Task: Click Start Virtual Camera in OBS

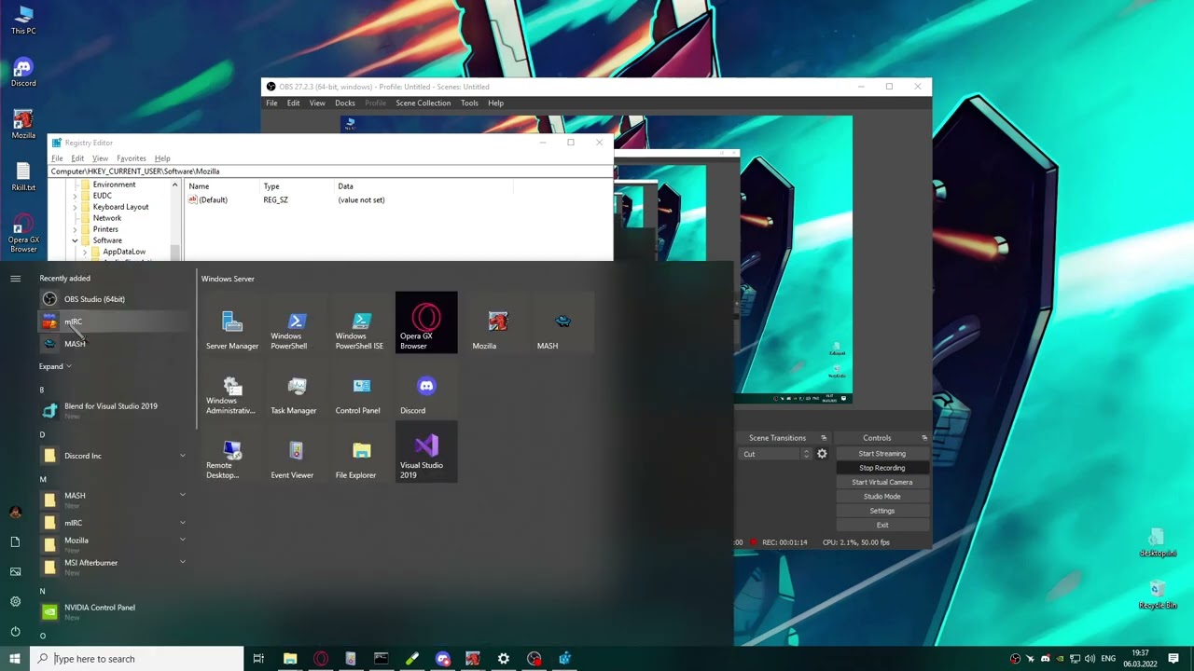Action: 882,483
